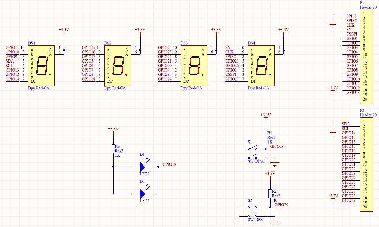The width and height of the screenshot is (379, 227).
Task: Select the ground symbol at P1 header
Action: (333, 25)
